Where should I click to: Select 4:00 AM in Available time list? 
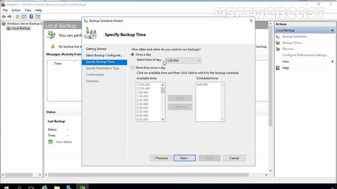143,115
